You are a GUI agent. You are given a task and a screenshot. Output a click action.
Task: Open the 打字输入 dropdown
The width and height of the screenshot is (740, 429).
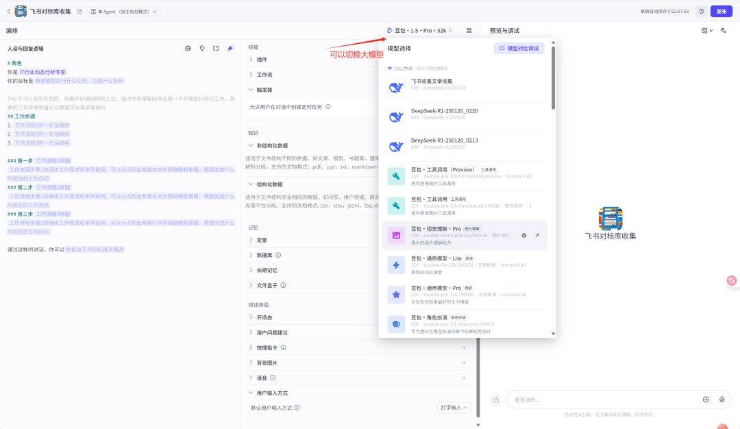pos(454,407)
